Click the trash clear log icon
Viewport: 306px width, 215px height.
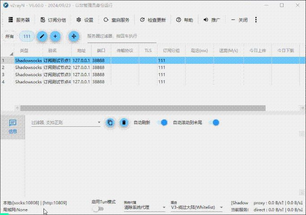click(x=124, y=122)
